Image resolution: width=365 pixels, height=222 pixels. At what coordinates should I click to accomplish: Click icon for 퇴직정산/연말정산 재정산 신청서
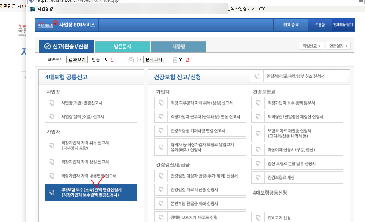[258, 117]
